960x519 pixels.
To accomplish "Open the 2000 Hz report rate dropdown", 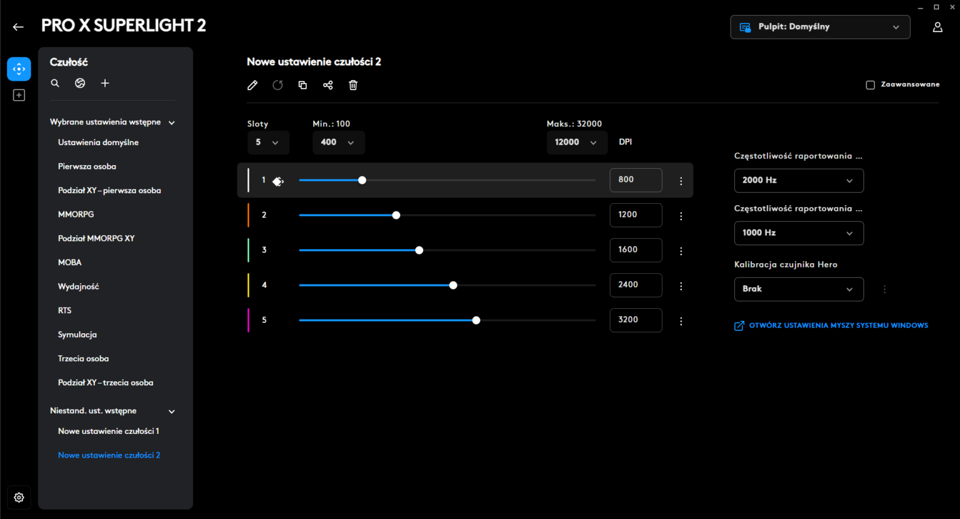I will click(x=799, y=181).
